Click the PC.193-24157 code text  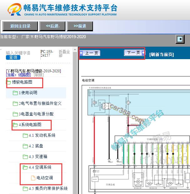[x=47, y=53]
